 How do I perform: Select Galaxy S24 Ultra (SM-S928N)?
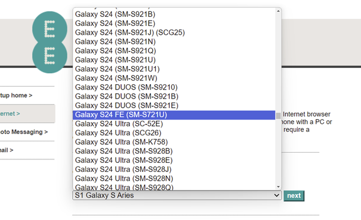point(174,179)
